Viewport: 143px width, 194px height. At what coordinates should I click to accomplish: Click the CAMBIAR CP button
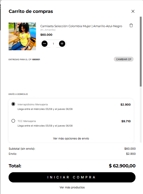tap(124, 59)
